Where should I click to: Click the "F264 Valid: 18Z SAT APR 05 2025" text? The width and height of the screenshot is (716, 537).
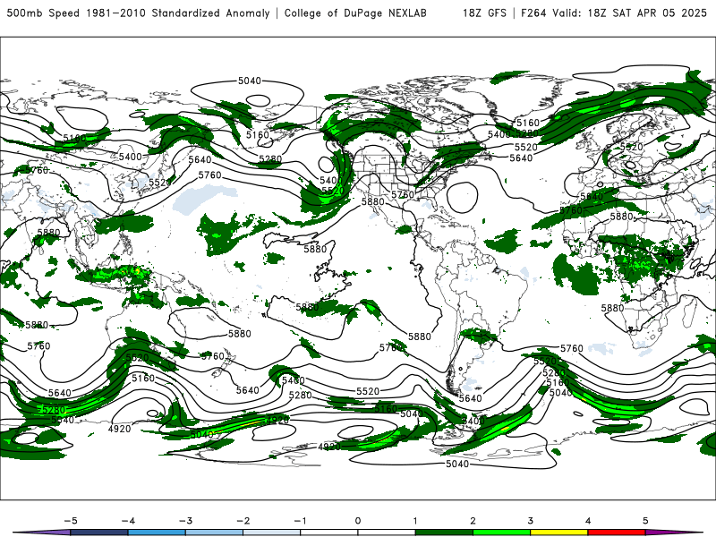point(614,13)
